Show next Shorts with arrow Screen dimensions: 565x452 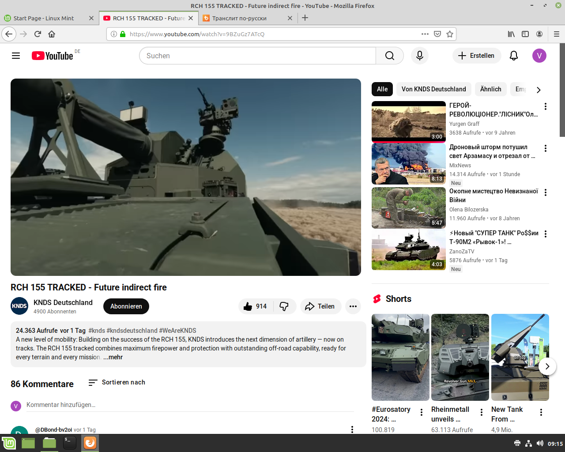click(547, 366)
